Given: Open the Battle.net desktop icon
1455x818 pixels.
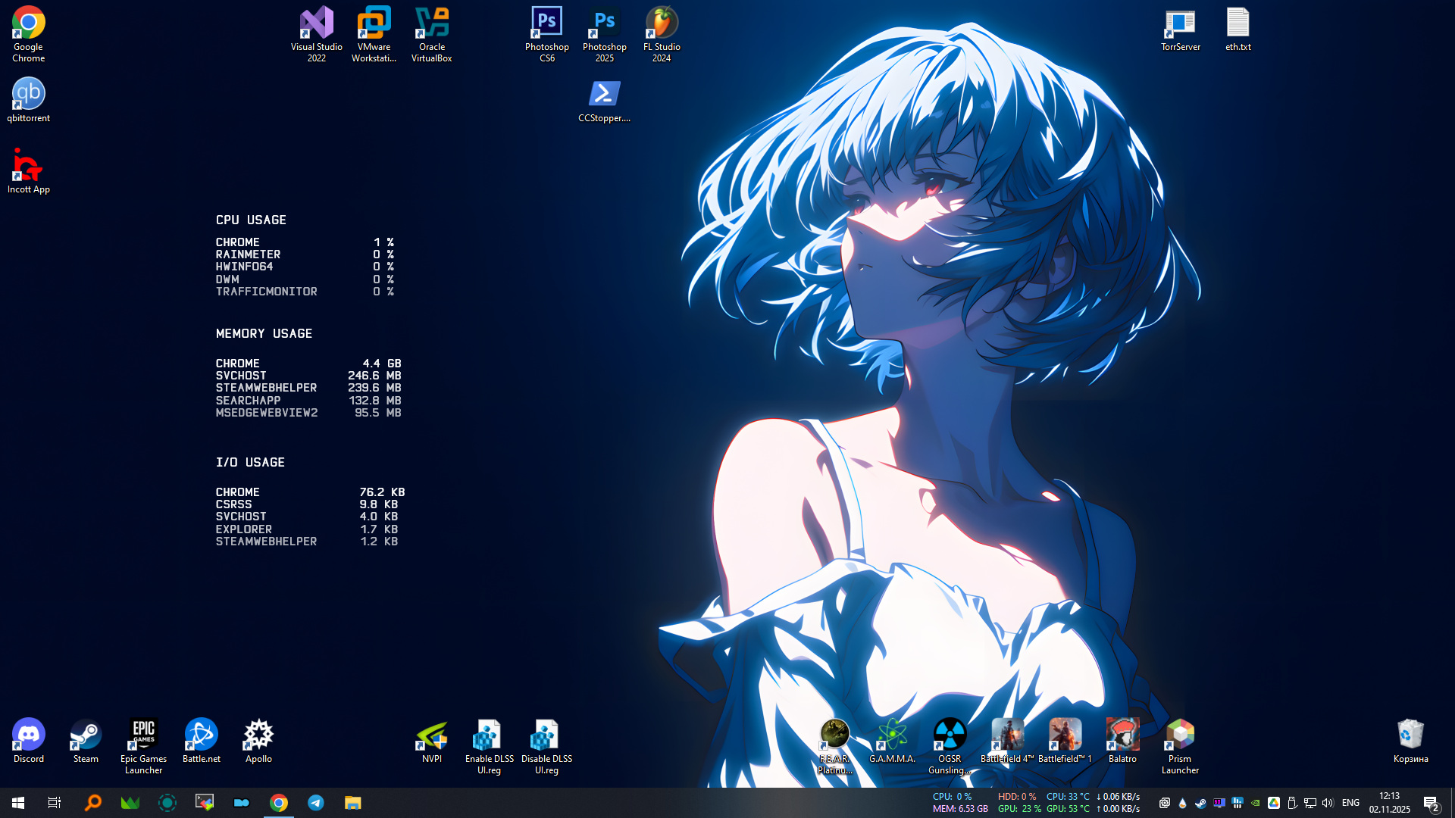Looking at the screenshot, I should (202, 735).
